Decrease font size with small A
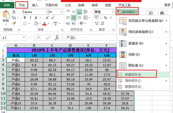This screenshot has height=113, width=173. [53, 18]
